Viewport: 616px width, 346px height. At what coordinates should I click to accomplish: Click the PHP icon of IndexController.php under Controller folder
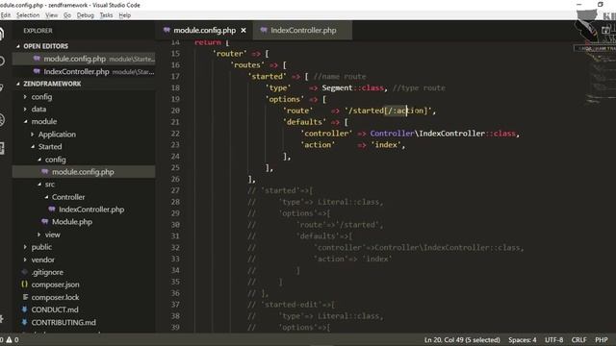(52, 210)
